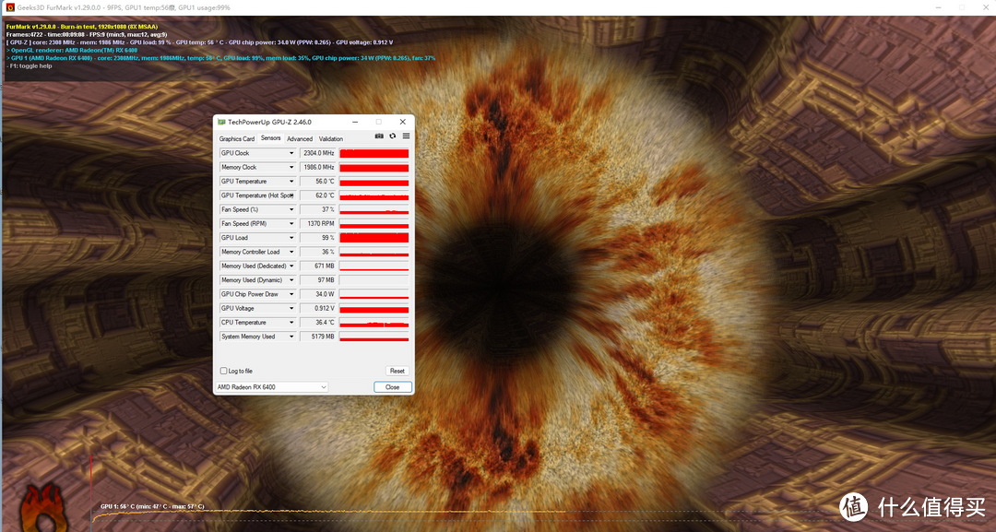The width and height of the screenshot is (996, 532).
Task: Click the FurMark title bar app icon
Action: pyautogui.click(x=10, y=7)
